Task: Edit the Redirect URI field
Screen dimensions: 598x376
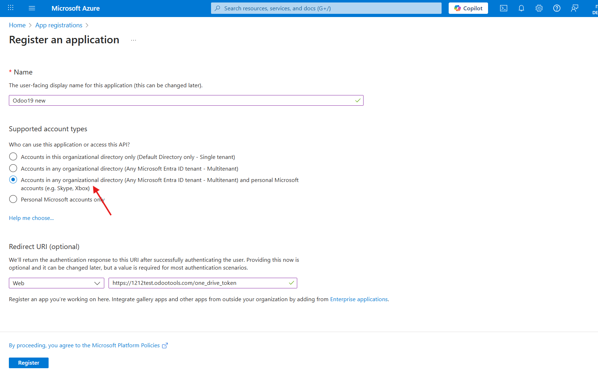Action: [x=203, y=283]
